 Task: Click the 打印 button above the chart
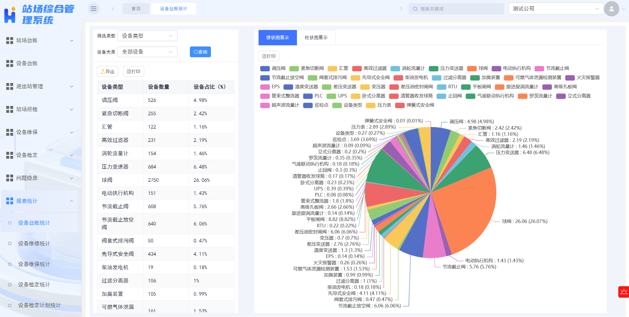(269, 56)
